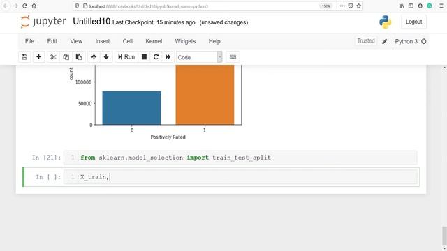Cut selected cells with the scissors icon
Screen dimensions: 447x251
pyautogui.click(x=53, y=57)
